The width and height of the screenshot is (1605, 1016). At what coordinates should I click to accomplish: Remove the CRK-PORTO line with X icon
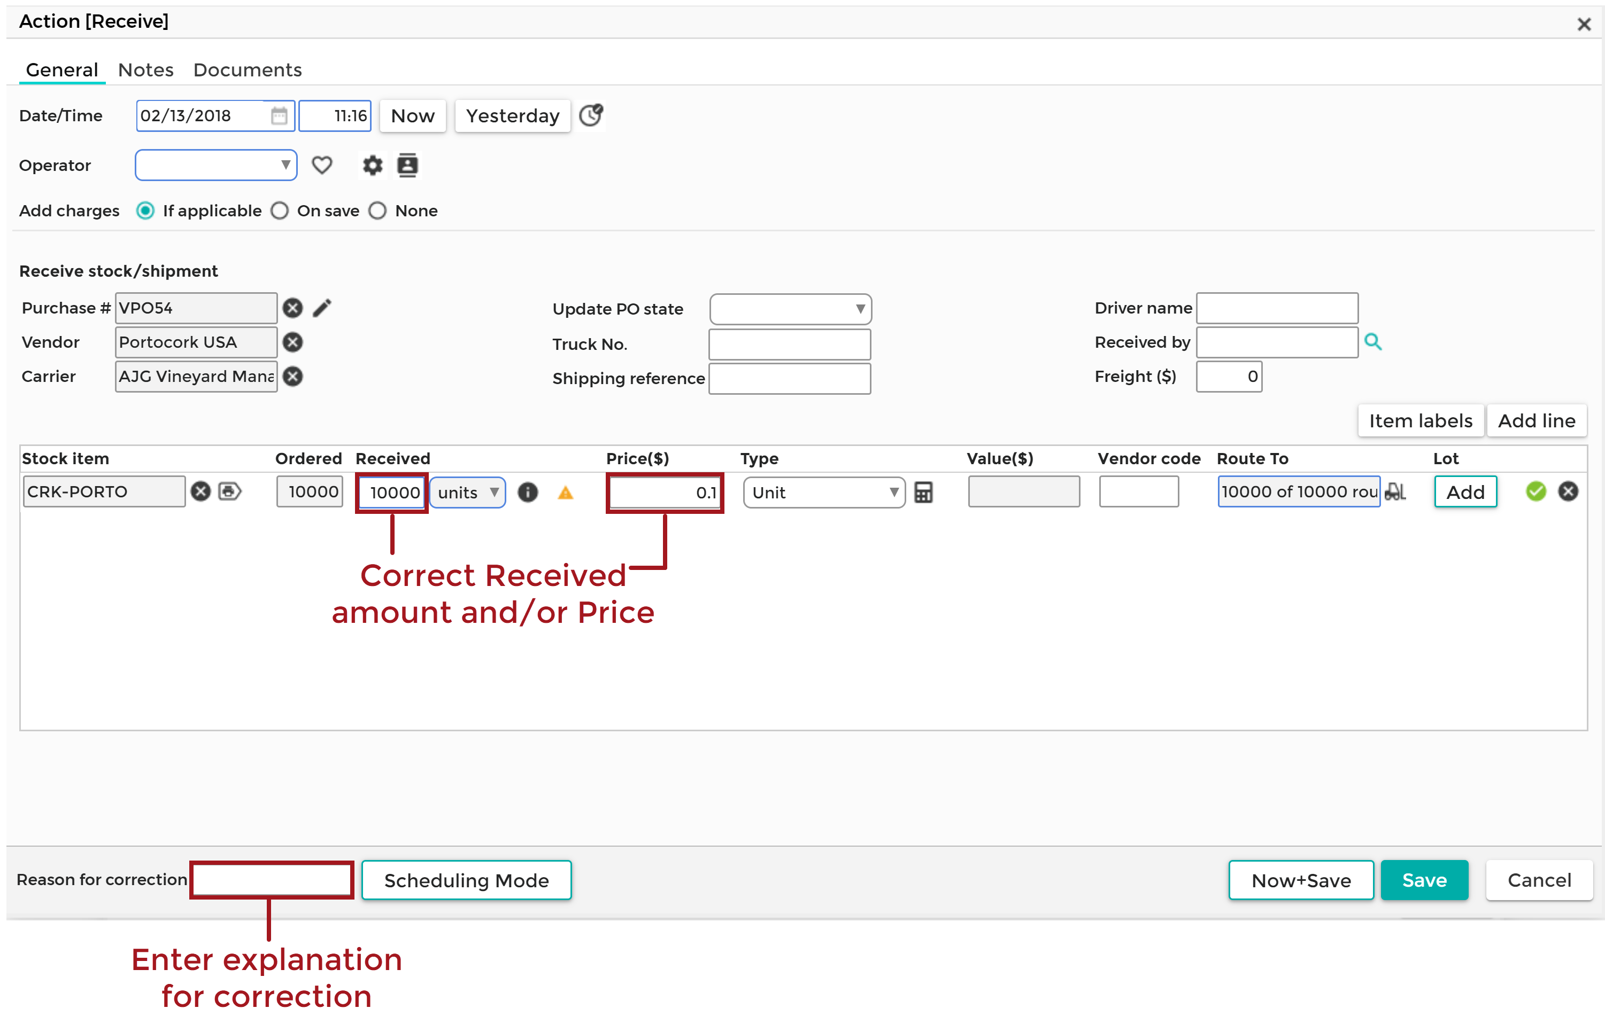tap(1568, 491)
